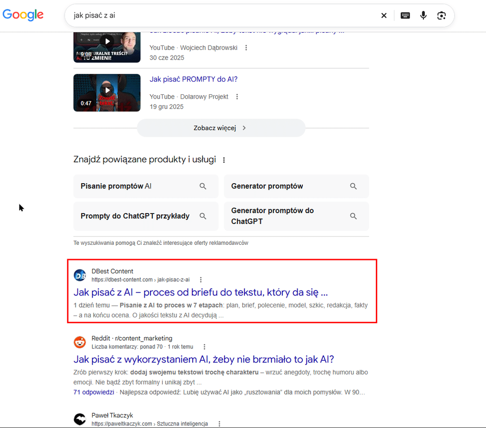The height and width of the screenshot is (428, 486).
Task: Open Reddit 'Jak pisać z wykorzystaniem AI' result
Action: coord(204,360)
